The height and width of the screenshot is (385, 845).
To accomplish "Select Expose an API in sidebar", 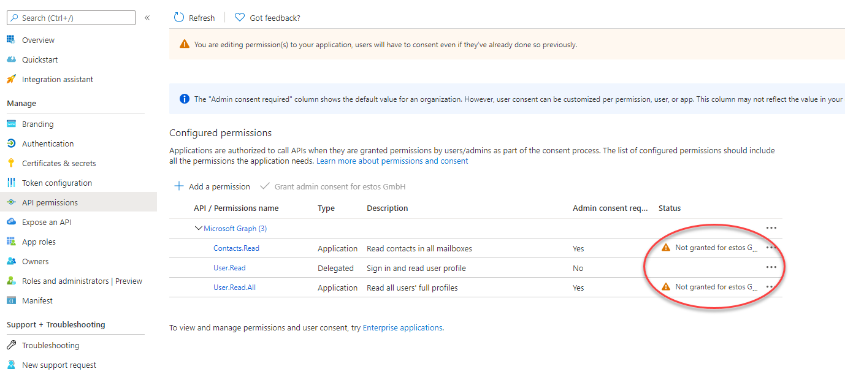I will (47, 222).
